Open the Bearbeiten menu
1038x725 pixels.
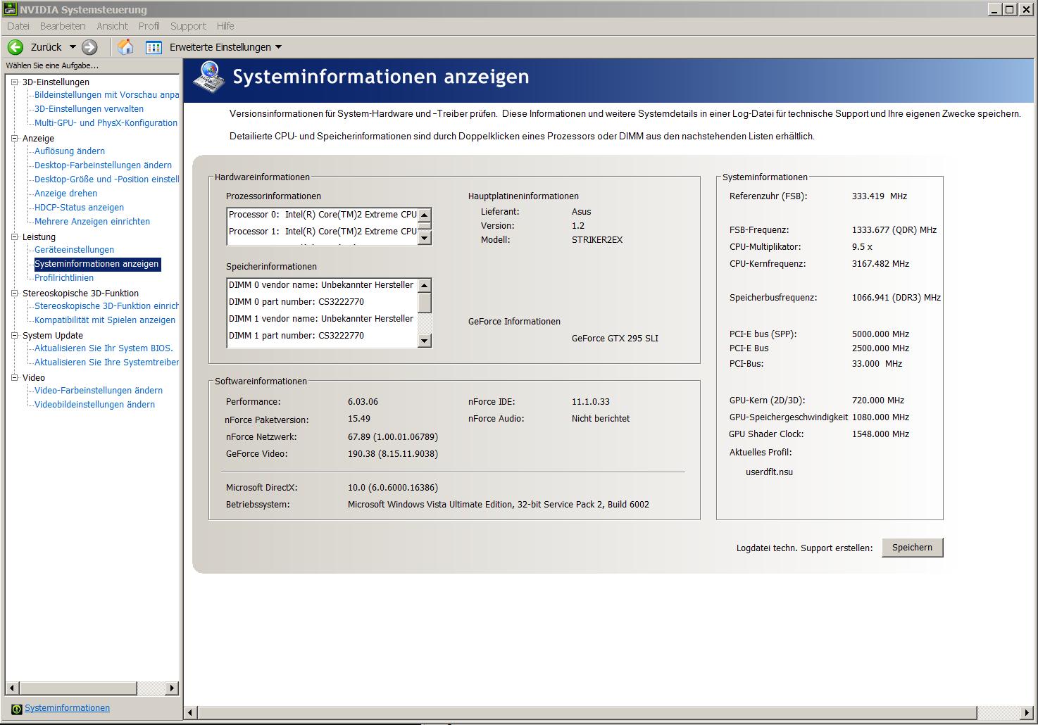tap(63, 26)
